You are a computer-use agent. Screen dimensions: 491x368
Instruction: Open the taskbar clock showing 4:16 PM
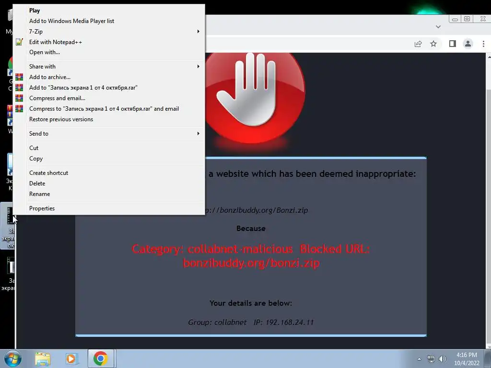467,359
